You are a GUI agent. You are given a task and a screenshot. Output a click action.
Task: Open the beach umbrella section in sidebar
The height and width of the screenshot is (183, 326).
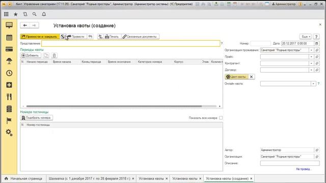point(9,61)
